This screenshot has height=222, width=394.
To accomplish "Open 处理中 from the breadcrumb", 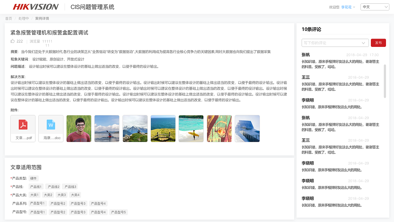I will coord(24,18).
